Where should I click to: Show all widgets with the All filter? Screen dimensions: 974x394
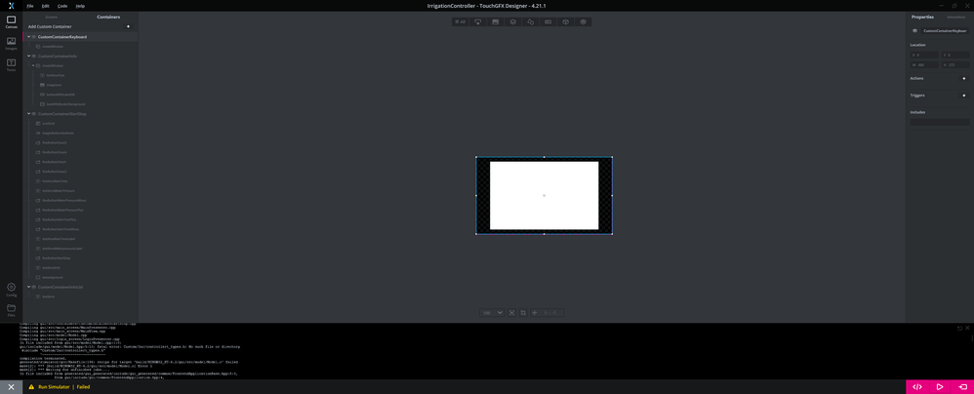tap(460, 21)
